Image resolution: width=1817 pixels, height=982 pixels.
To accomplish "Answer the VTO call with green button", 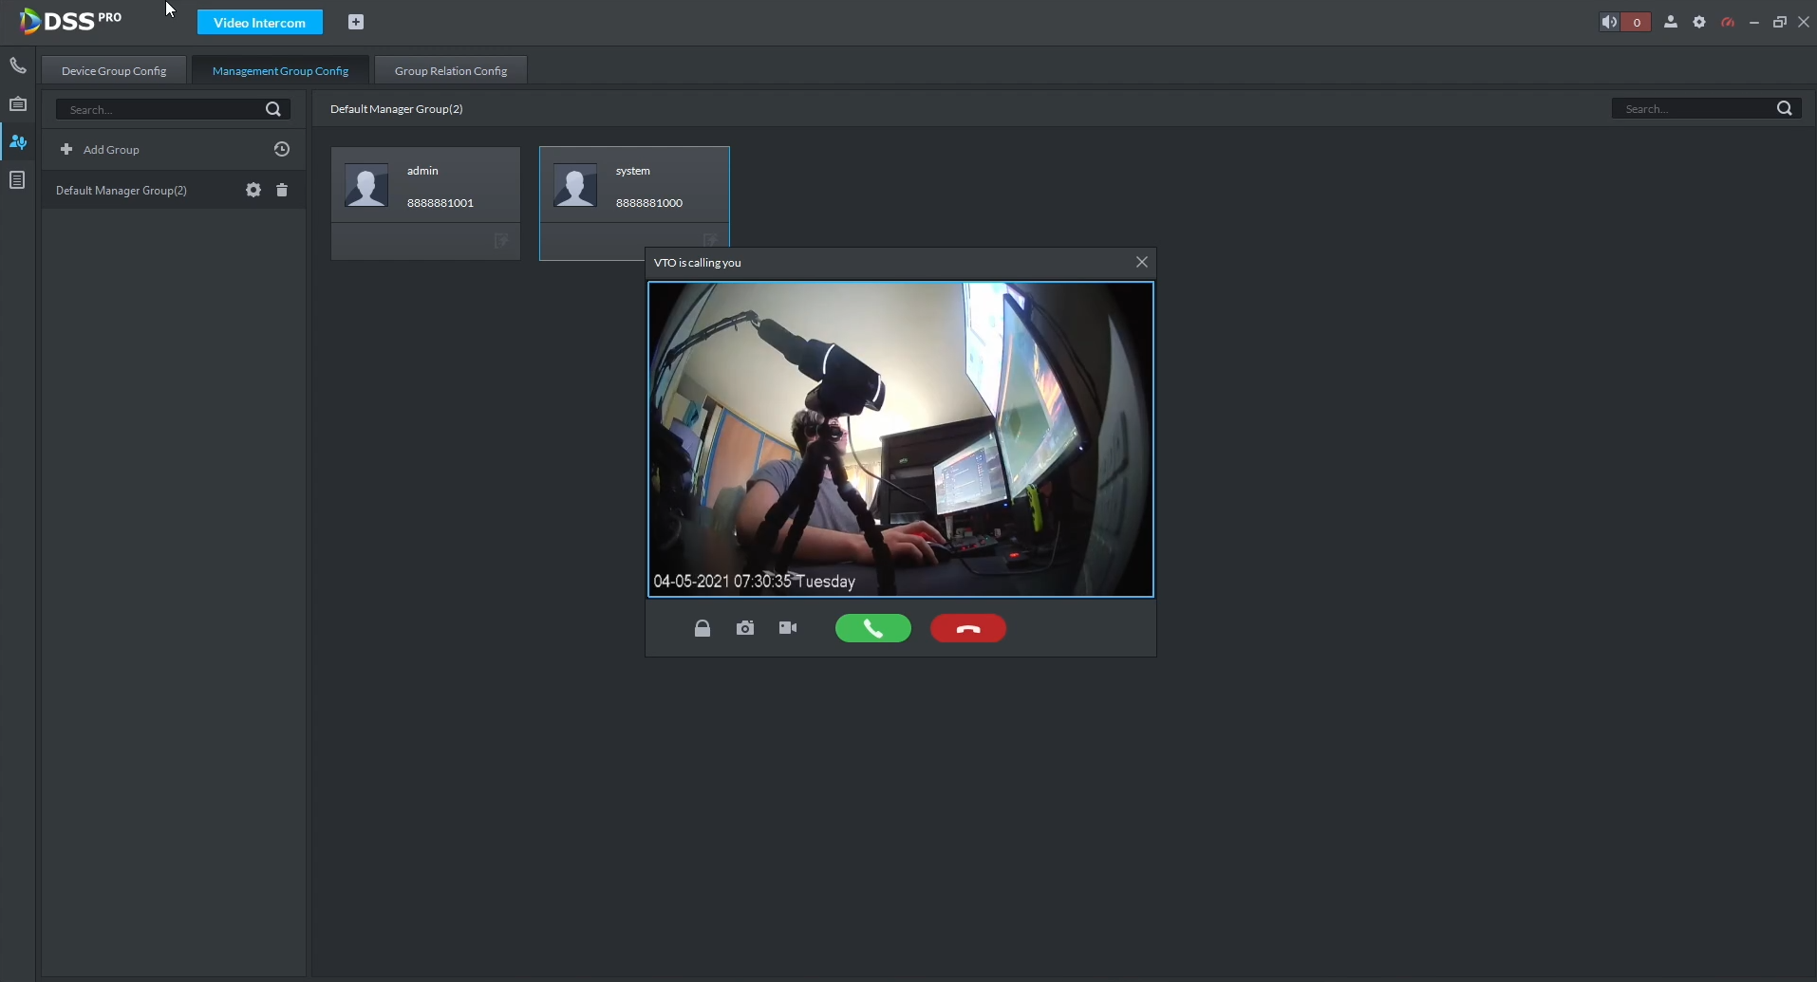I will click(x=872, y=628).
